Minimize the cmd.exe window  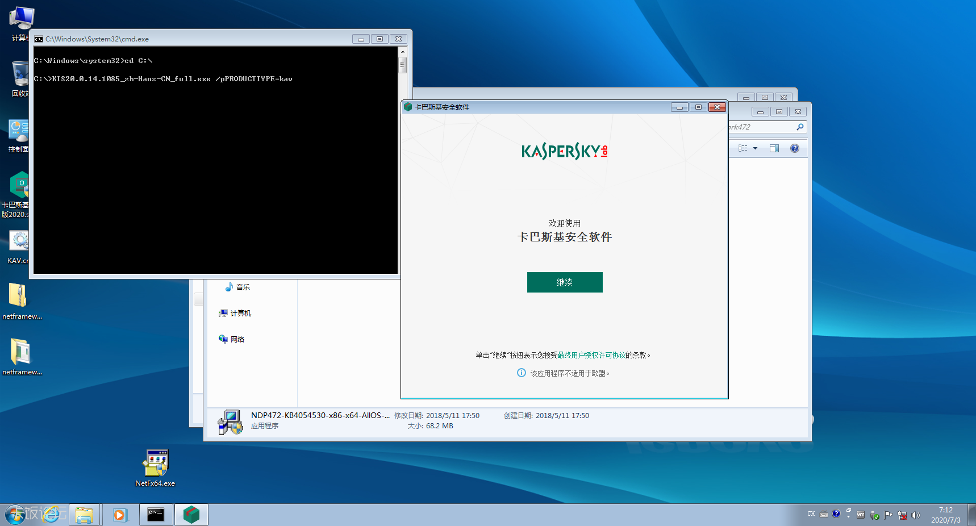point(361,39)
